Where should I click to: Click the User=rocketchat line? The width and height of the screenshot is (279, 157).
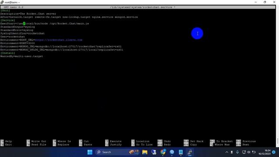[x=13, y=37]
